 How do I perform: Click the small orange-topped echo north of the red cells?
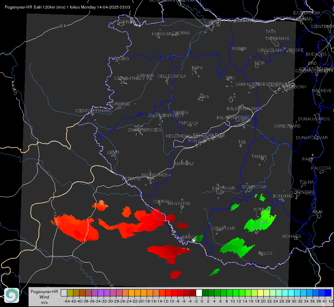(100, 205)
